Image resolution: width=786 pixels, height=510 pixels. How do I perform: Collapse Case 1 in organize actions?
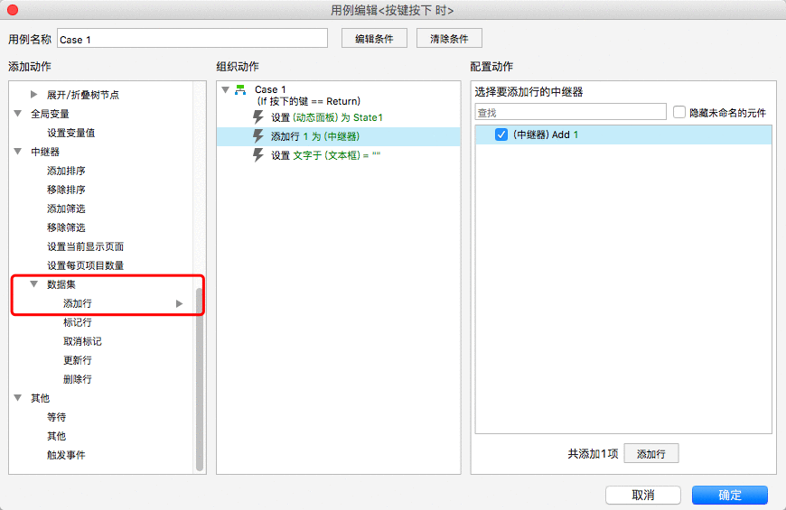click(226, 89)
